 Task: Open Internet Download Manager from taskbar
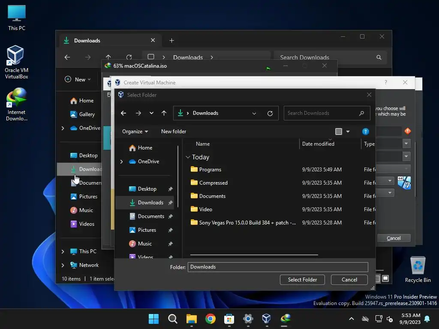(286, 319)
